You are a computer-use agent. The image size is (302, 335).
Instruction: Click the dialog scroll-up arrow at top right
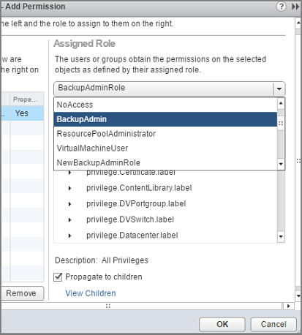(298, 23)
